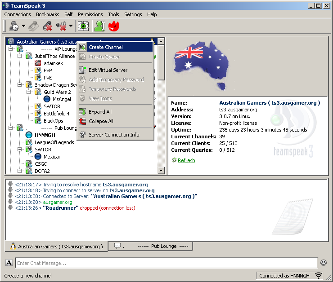Screen dimensions: 333x282
Task: Select Edit Virtual Server in the context menu
Action: coord(116,70)
